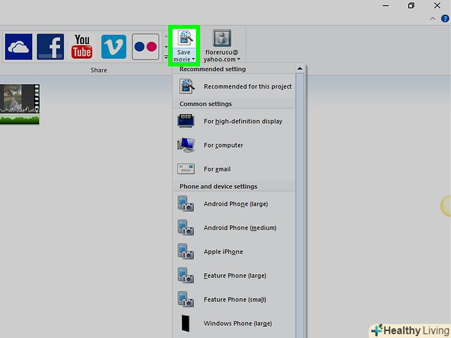
Task: Select Android Phone (large) preset
Action: pos(235,204)
